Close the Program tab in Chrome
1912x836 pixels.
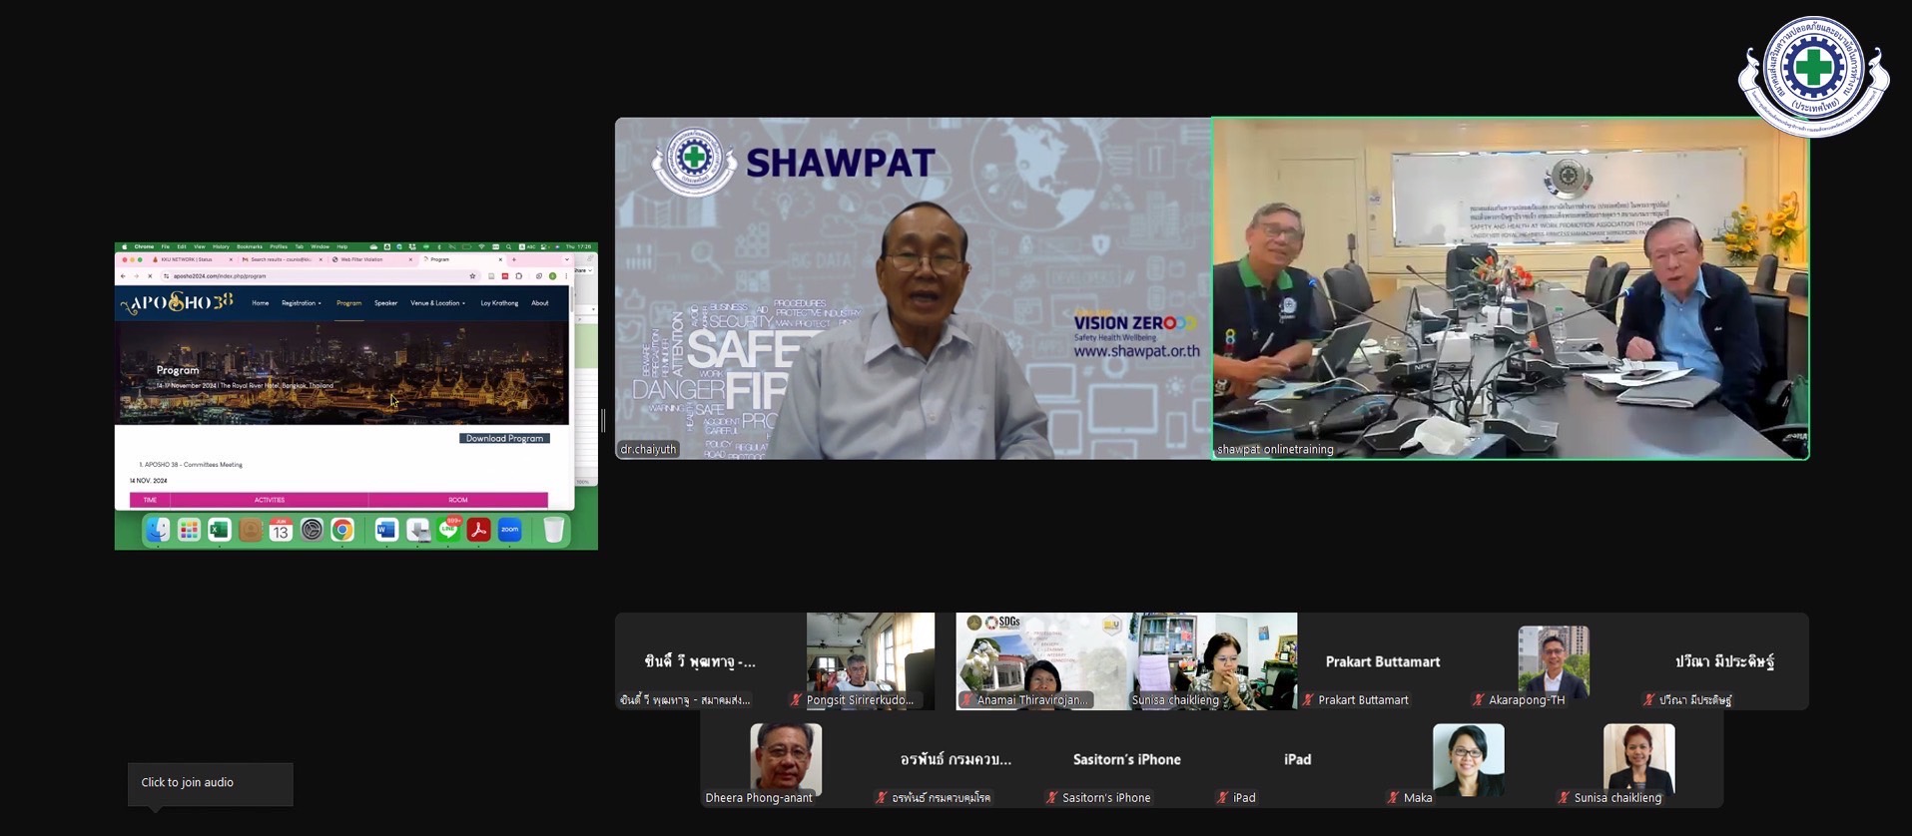point(500,259)
